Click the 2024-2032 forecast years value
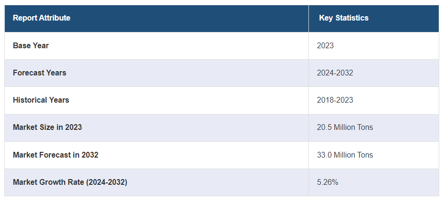This screenshot has width=444, height=202. [335, 73]
